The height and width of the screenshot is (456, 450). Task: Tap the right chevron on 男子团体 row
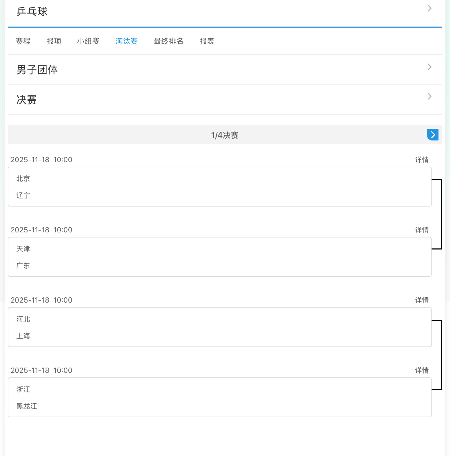[x=429, y=67]
